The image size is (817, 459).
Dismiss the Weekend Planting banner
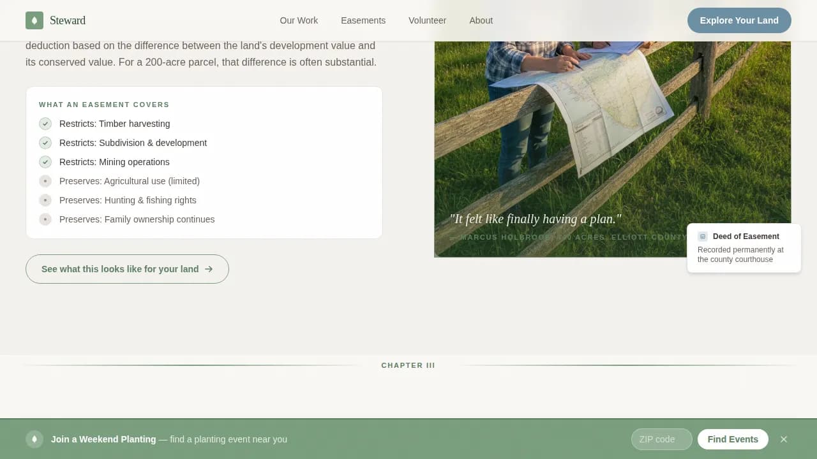click(x=784, y=439)
